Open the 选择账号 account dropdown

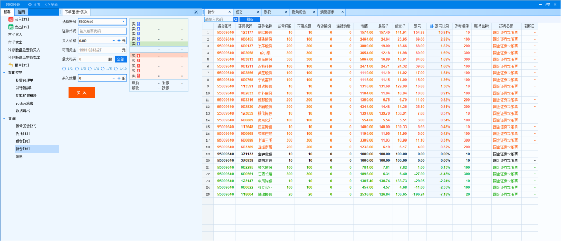tap(124, 21)
